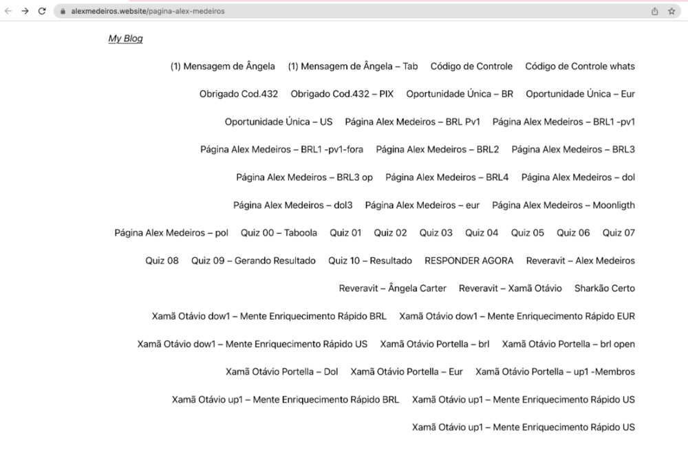688x453 pixels.
Task: Select the Quiz 01 menu item
Action: point(345,233)
